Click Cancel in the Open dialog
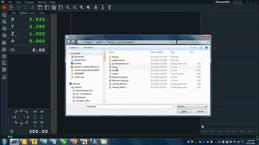 point(200,111)
